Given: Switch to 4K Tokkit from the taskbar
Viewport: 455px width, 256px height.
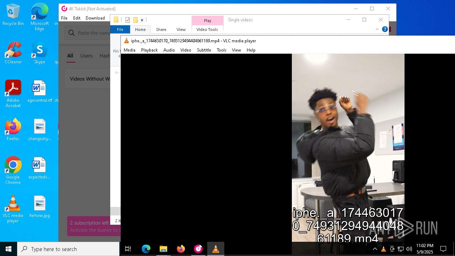Looking at the screenshot, I should click(x=198, y=249).
